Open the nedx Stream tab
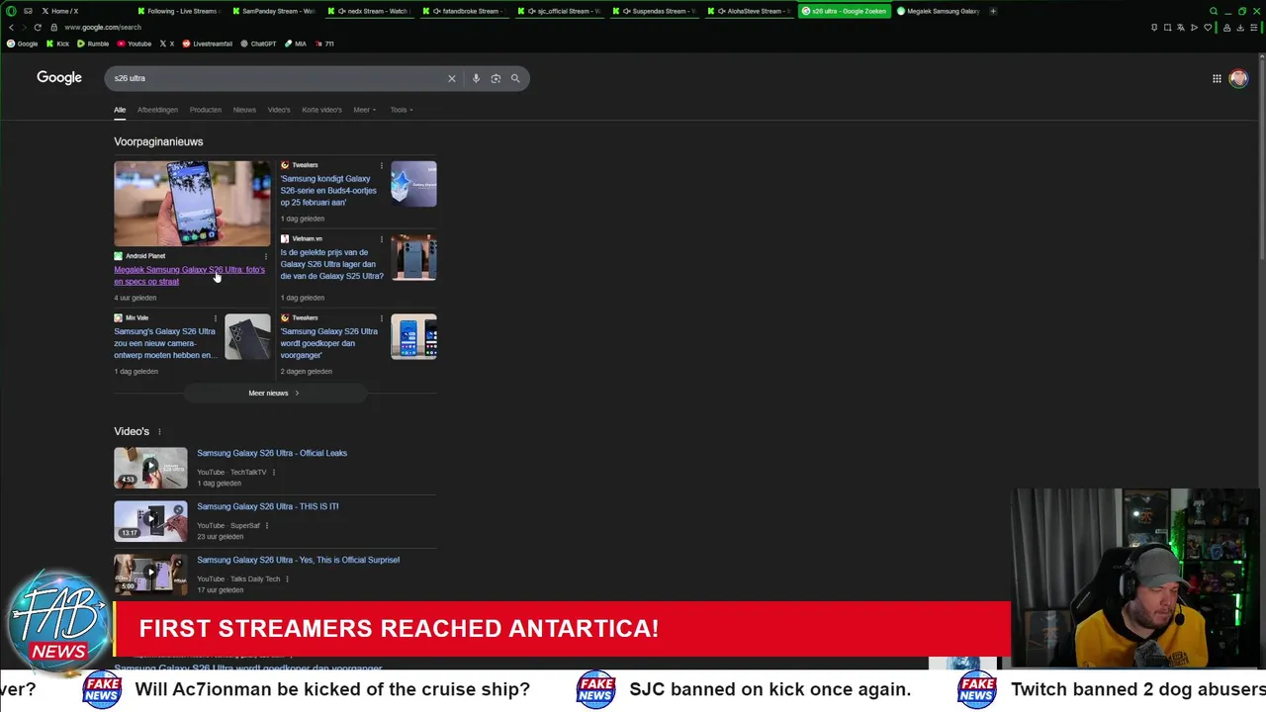Image resolution: width=1266 pixels, height=712 pixels. pyautogui.click(x=371, y=11)
